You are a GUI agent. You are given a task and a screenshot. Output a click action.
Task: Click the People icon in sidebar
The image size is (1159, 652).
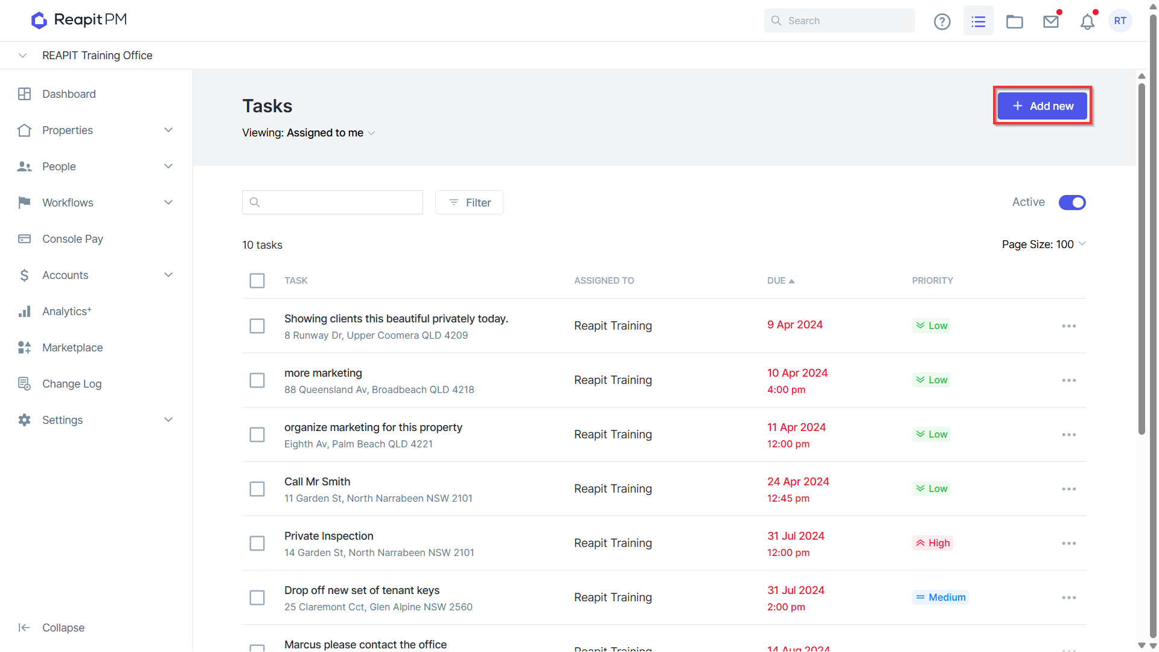(x=24, y=167)
